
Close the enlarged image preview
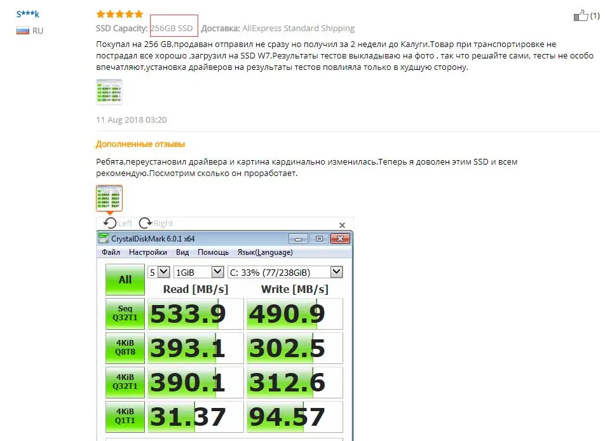tap(342, 225)
